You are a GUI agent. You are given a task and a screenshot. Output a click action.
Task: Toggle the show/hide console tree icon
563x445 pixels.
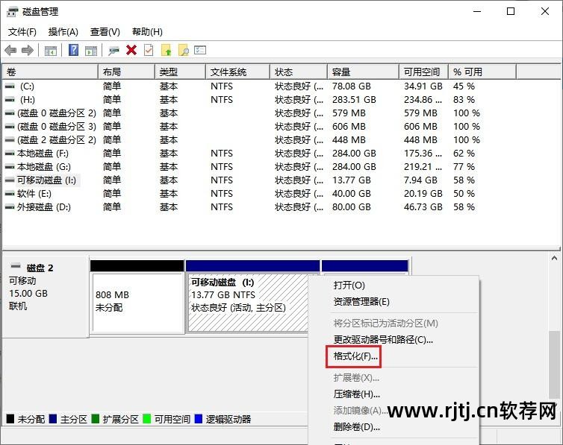[x=51, y=51]
